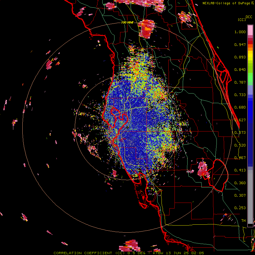The width and height of the screenshot is (255, 255).
Task: Click the 50 NMI range ring label
Action: tap(127, 75)
